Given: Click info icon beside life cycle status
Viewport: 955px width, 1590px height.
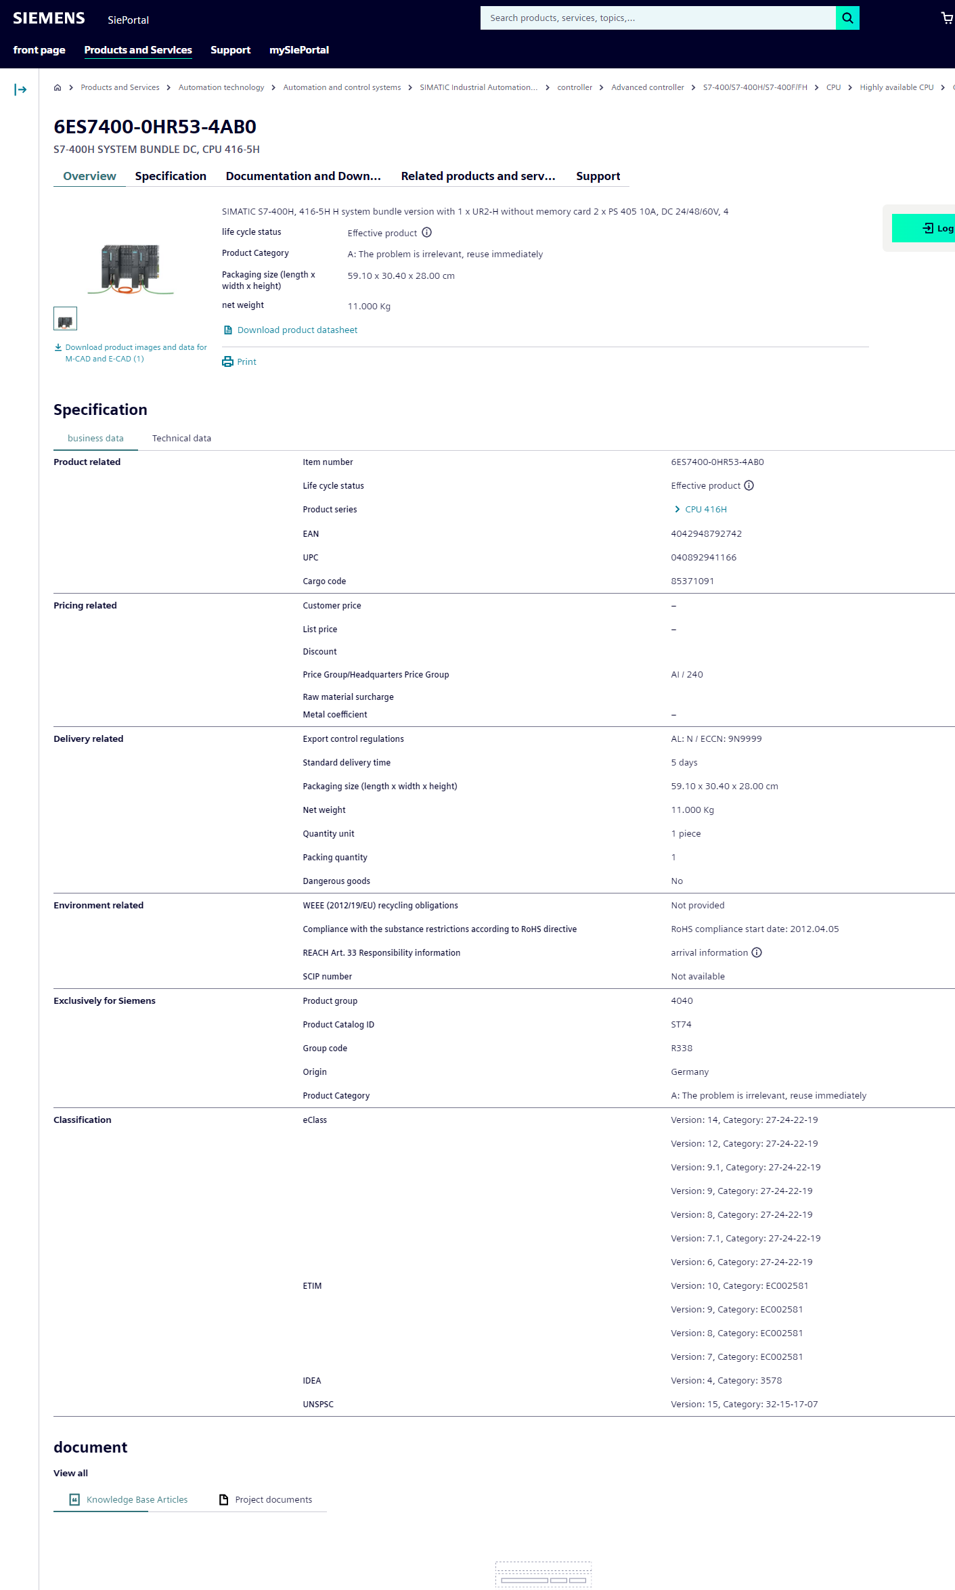Looking at the screenshot, I should tap(427, 233).
